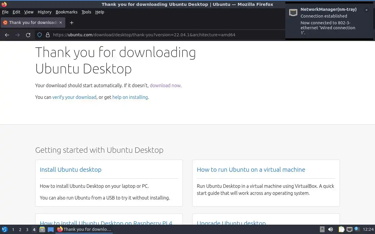
Task: Click the removable media eject tray icon
Action: pyautogui.click(x=322, y=230)
